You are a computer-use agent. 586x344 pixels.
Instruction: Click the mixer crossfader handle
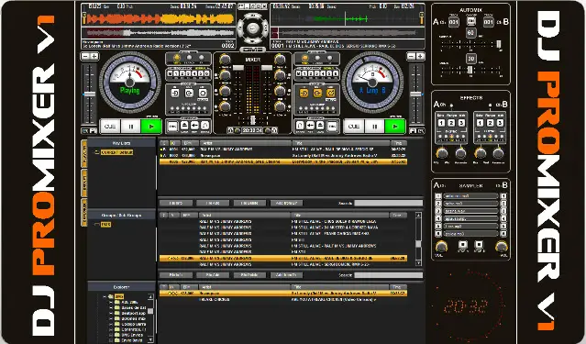pos(252,119)
